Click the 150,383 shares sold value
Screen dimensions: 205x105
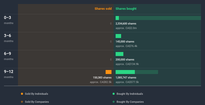click(x=102, y=78)
